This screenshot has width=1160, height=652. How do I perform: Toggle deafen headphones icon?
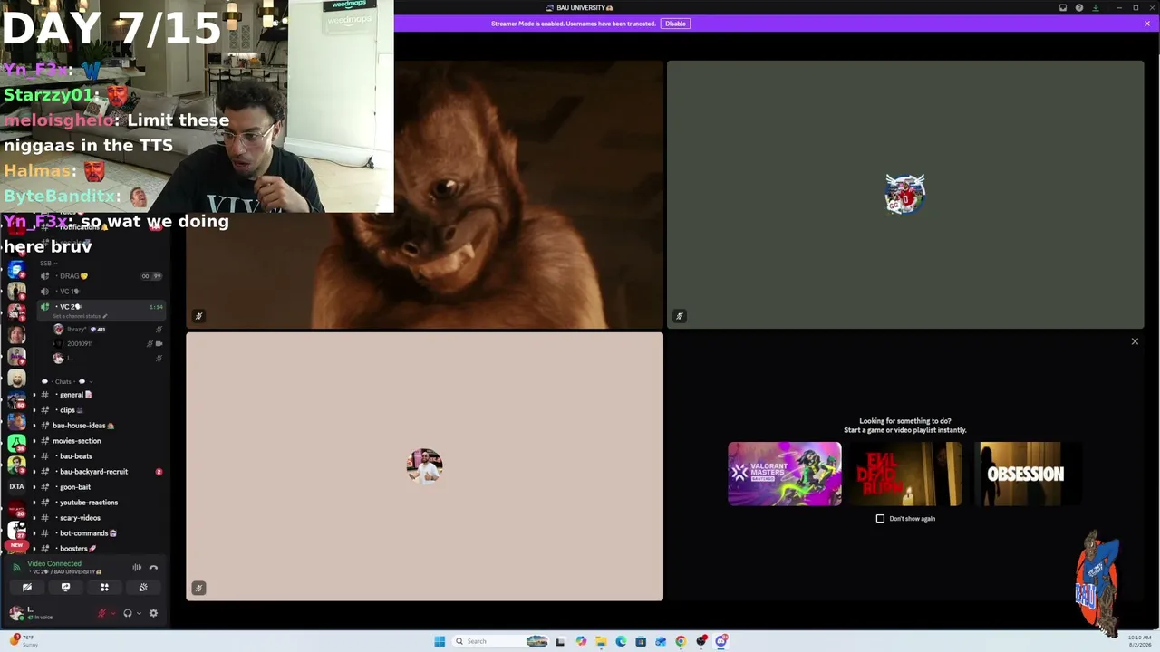[128, 613]
